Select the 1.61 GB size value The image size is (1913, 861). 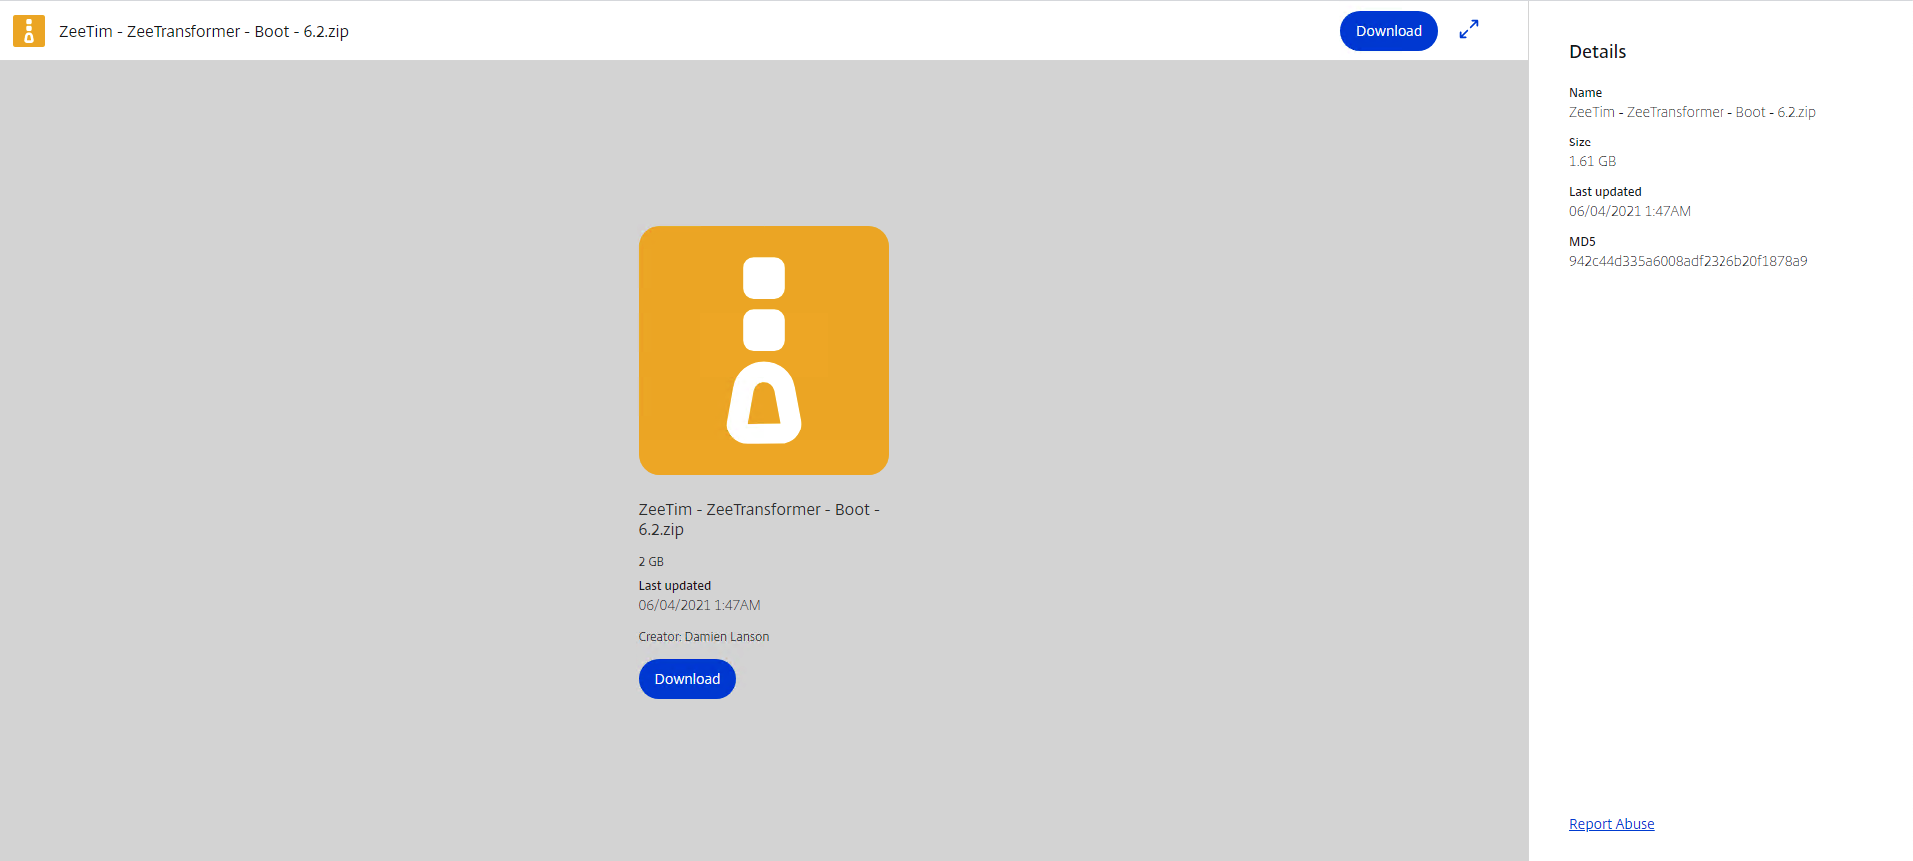(1592, 161)
